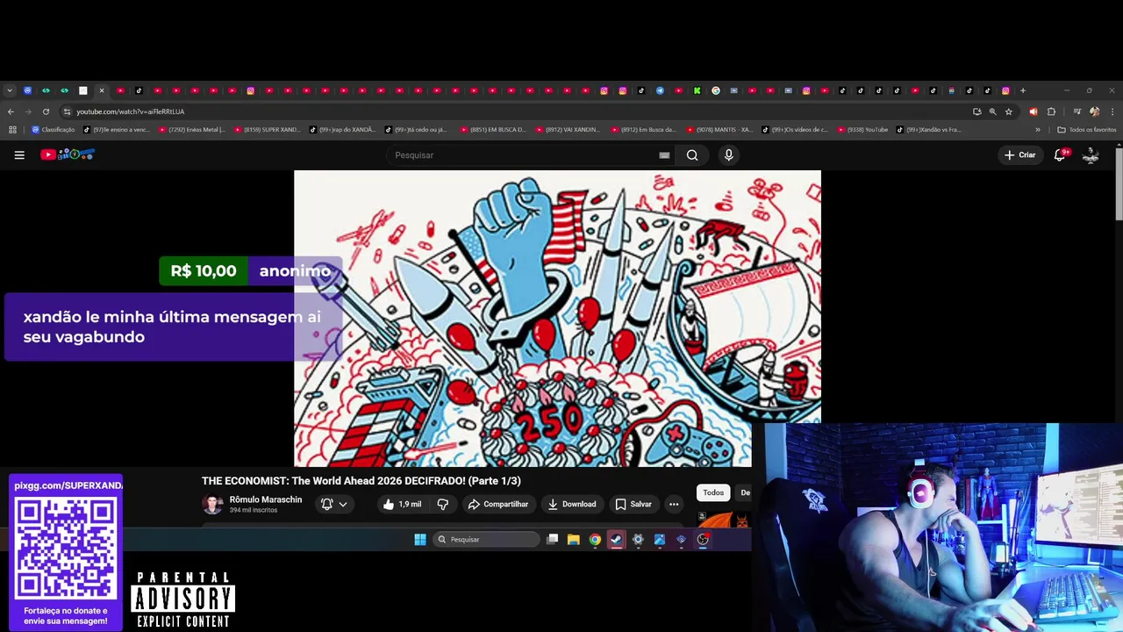Open the (8159) SUPER XAND... bookmark
Viewport: 1123px width, 632px height.
(x=268, y=130)
